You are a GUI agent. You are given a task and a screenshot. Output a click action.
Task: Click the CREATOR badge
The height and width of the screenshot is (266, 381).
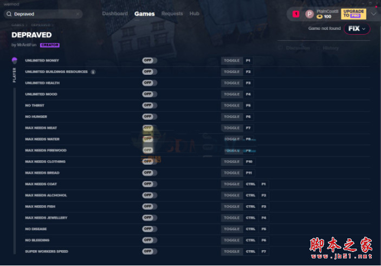[x=50, y=45]
